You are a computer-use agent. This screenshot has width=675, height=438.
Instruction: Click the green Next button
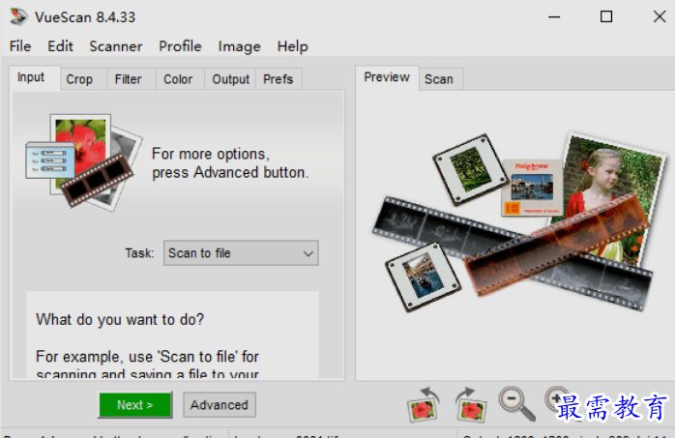coord(135,405)
